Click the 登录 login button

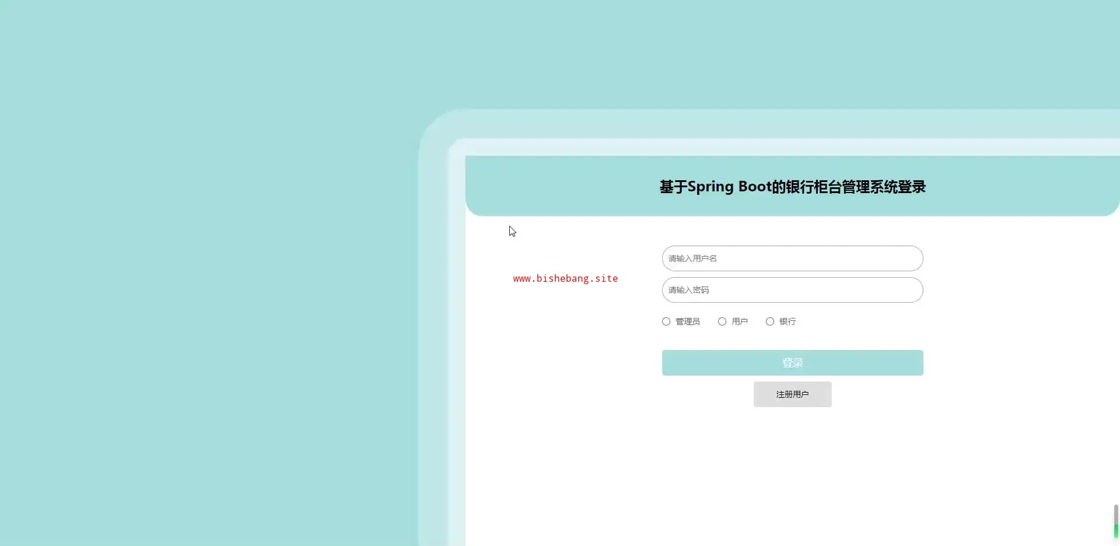[792, 363]
